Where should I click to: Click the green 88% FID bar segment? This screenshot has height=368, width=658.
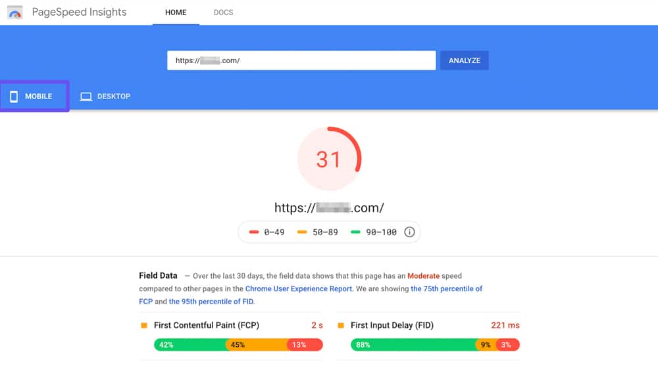(413, 345)
